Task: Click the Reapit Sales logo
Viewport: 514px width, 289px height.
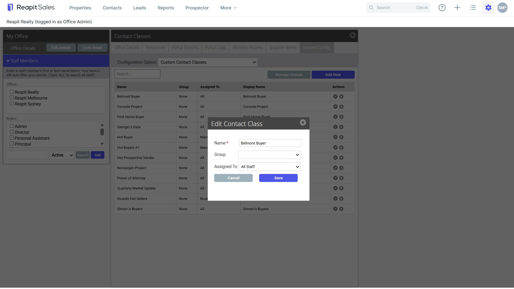Action: click(x=31, y=7)
